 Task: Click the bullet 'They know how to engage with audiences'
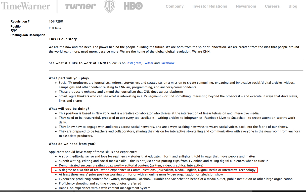point(173,127)
